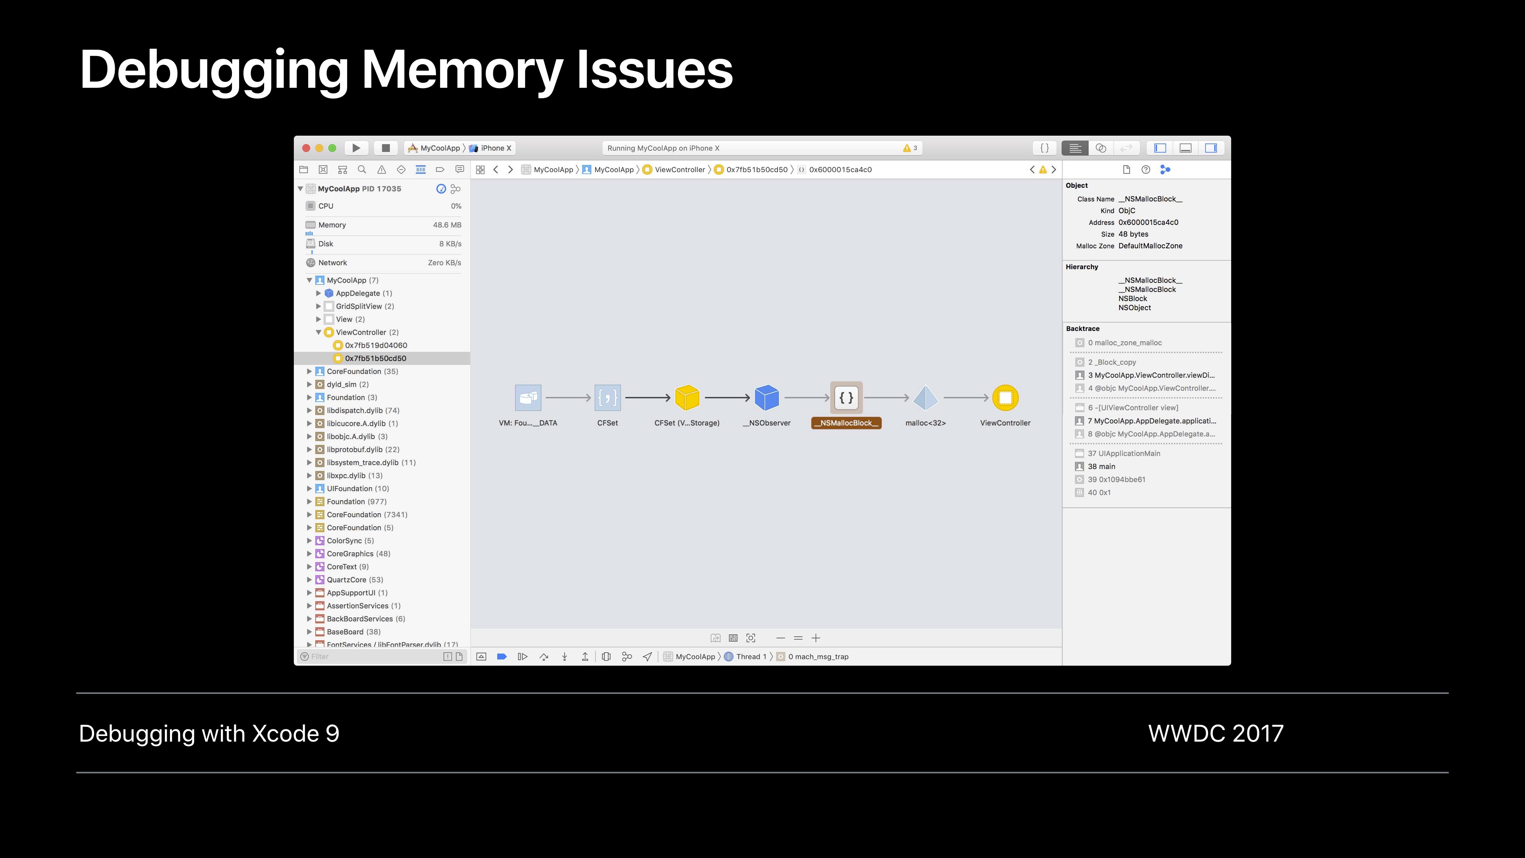Click the Debug View Hierarchy button
The height and width of the screenshot is (858, 1525).
606,657
